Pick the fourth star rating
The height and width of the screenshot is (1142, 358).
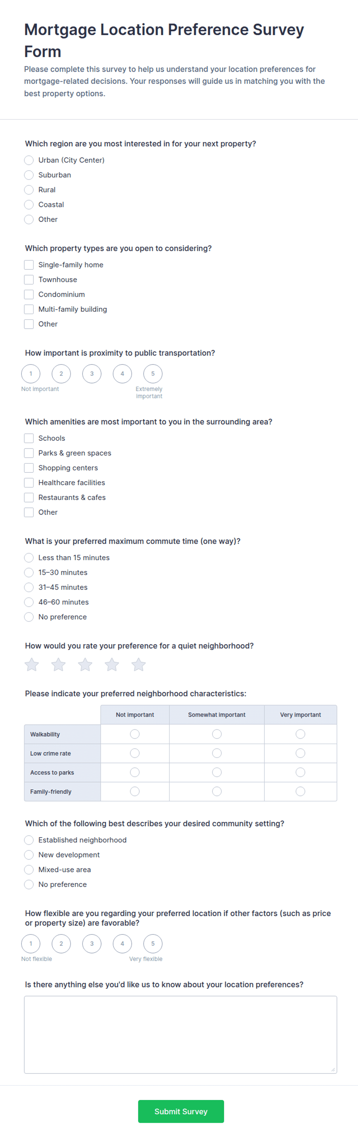click(x=112, y=664)
